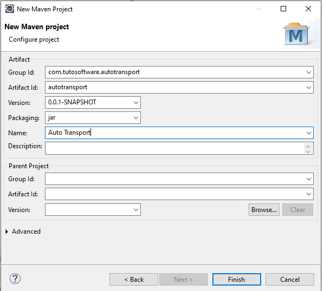
Task: Click the help question mark icon
Action: pos(15,279)
